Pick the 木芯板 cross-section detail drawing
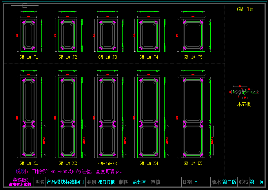 (x=245, y=92)
